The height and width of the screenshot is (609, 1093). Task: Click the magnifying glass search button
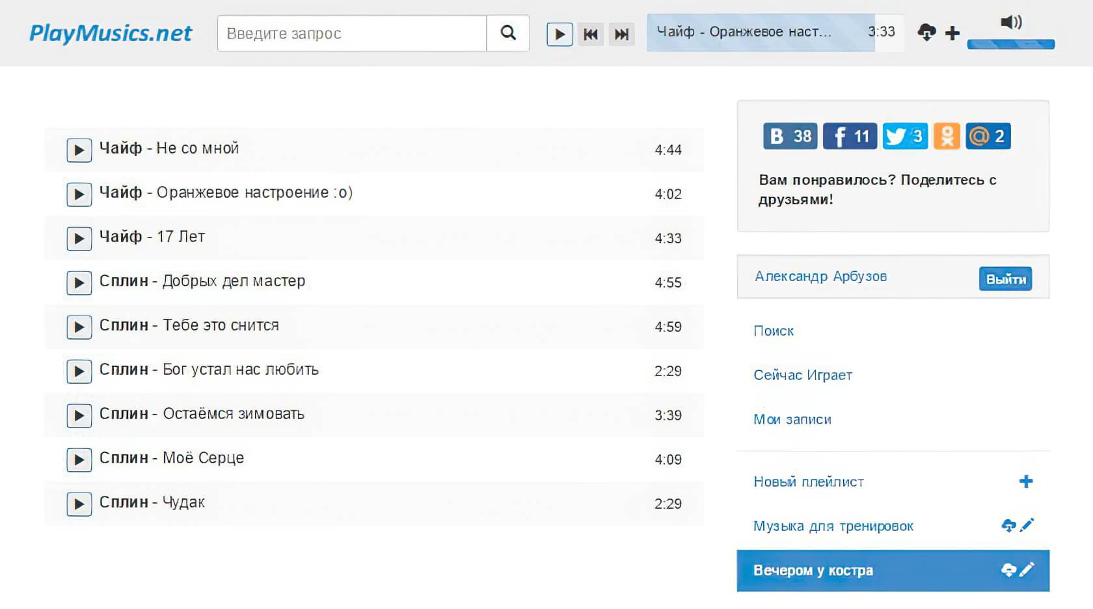coord(508,33)
